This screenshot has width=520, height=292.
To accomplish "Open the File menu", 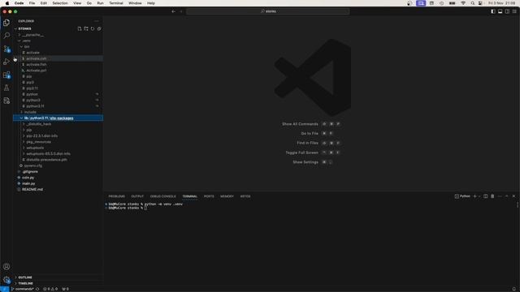I will [32, 3].
